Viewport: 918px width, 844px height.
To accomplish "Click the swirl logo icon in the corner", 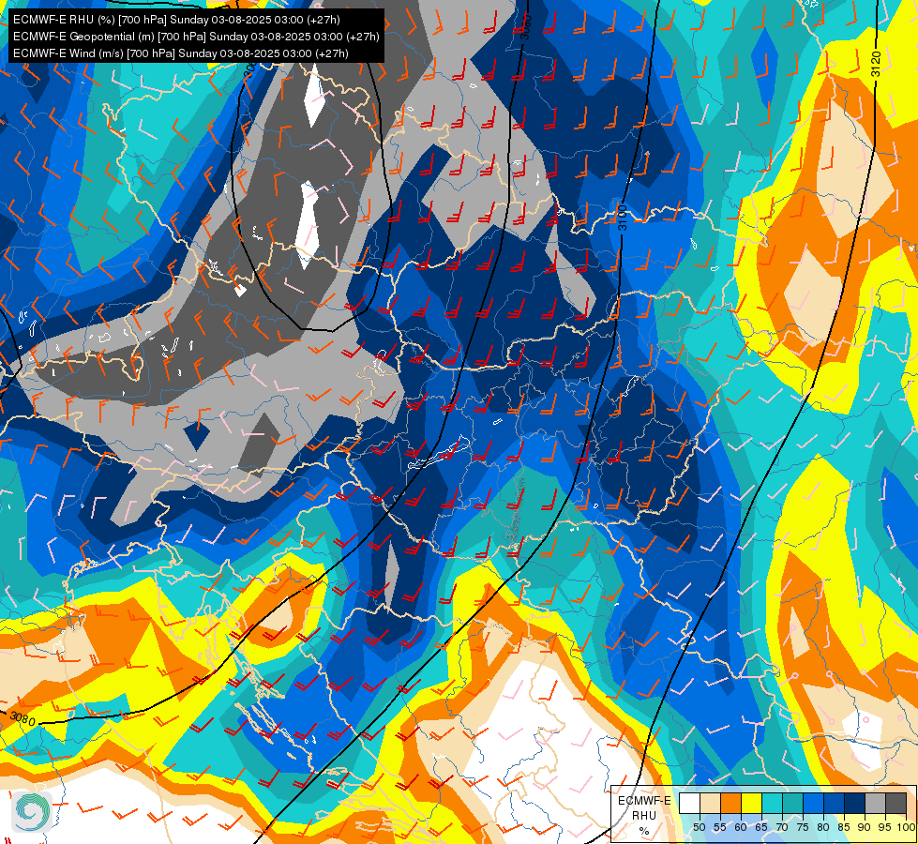I will [32, 811].
